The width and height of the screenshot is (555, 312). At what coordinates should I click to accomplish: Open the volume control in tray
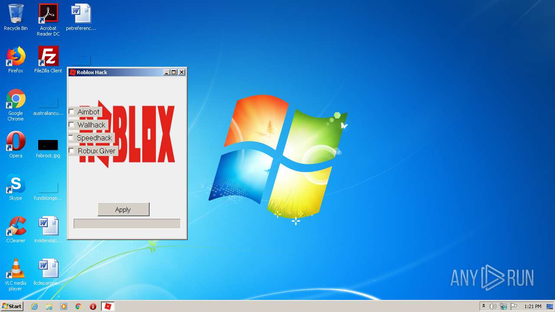tap(493, 306)
